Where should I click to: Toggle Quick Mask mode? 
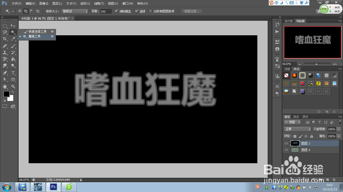tap(5, 106)
